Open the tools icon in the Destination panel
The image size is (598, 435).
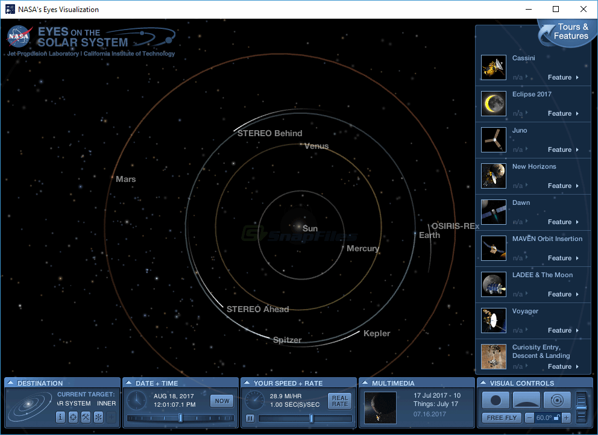86,417
